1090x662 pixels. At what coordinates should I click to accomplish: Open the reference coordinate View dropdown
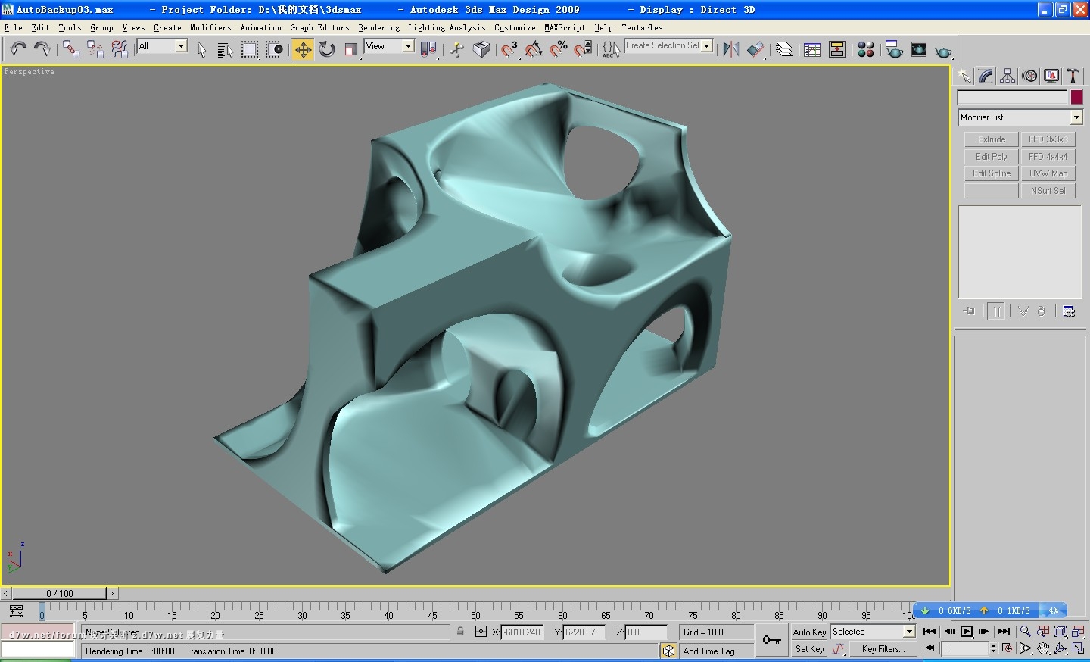[x=408, y=46]
